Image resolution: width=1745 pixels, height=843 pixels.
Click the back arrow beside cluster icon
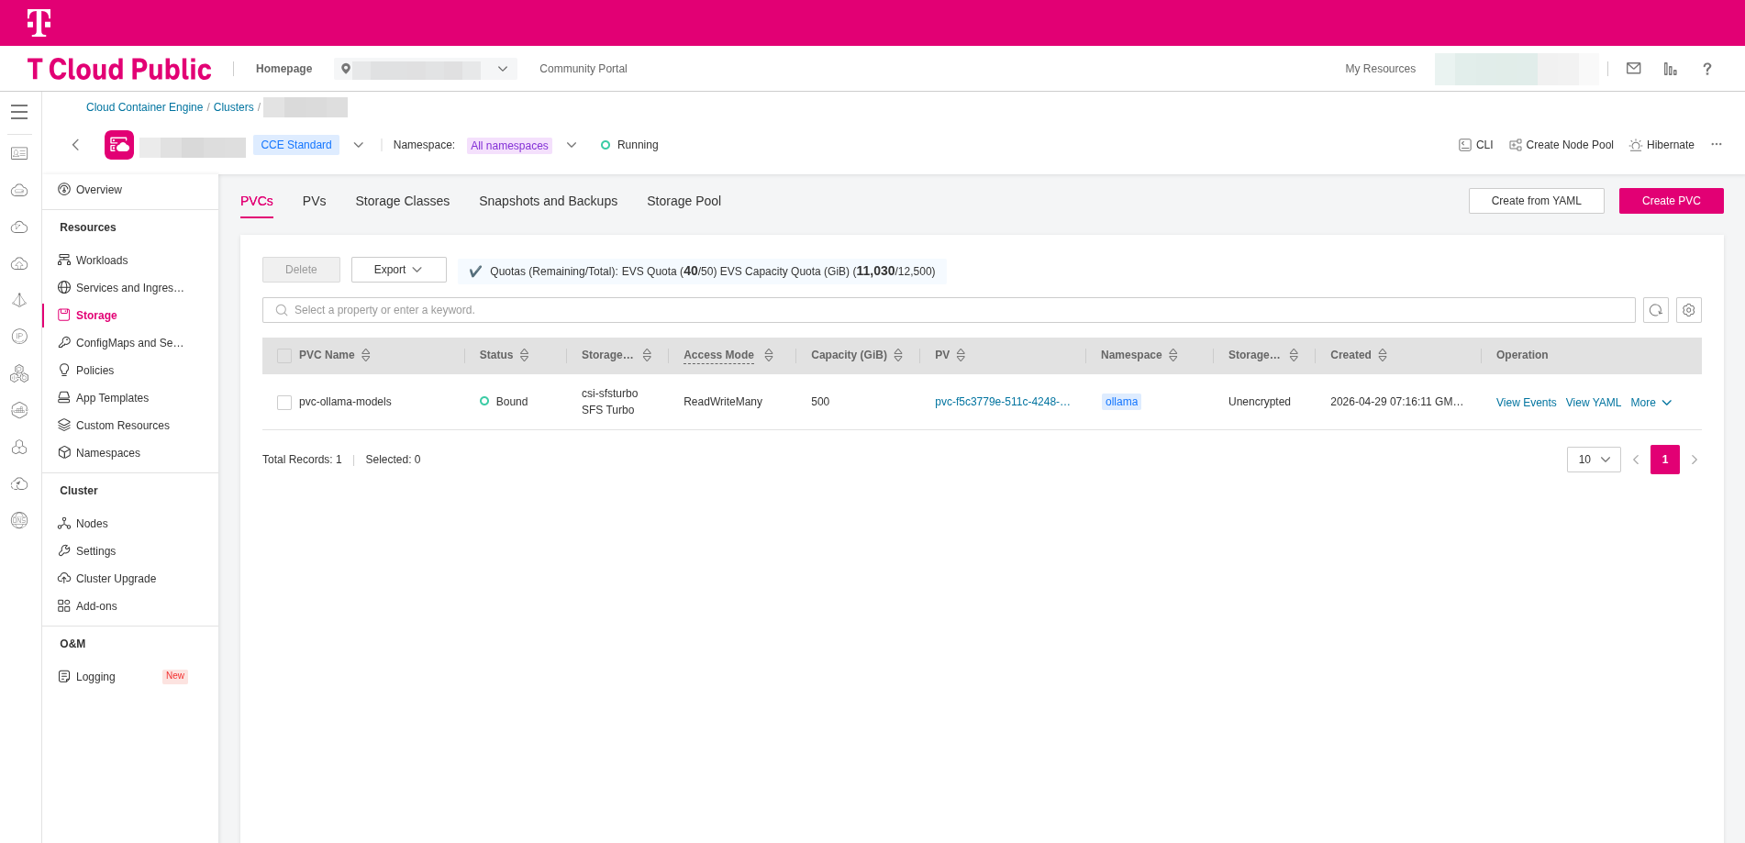point(76,145)
